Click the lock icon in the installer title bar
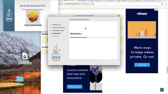 (119, 16)
